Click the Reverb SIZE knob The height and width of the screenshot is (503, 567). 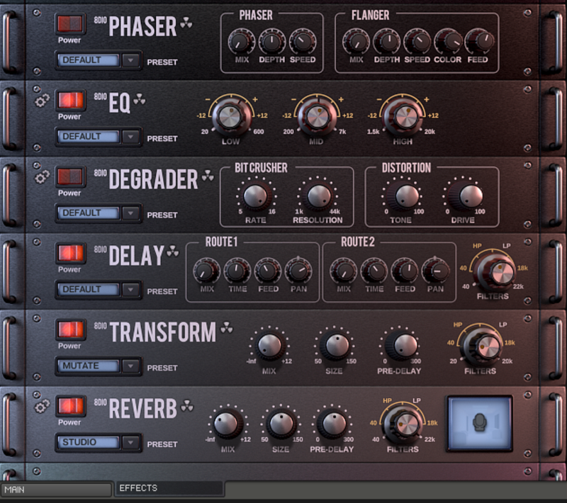[281, 424]
